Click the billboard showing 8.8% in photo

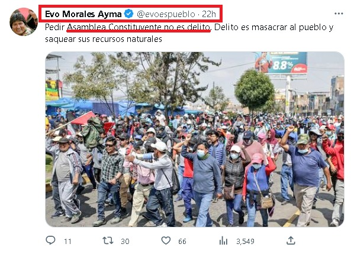281,63
